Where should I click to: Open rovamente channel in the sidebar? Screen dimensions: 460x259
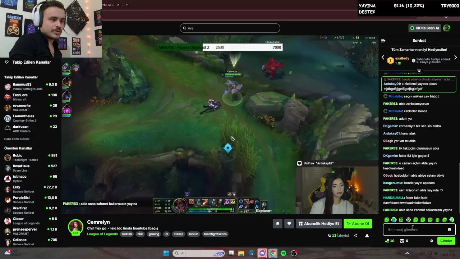[31, 108]
